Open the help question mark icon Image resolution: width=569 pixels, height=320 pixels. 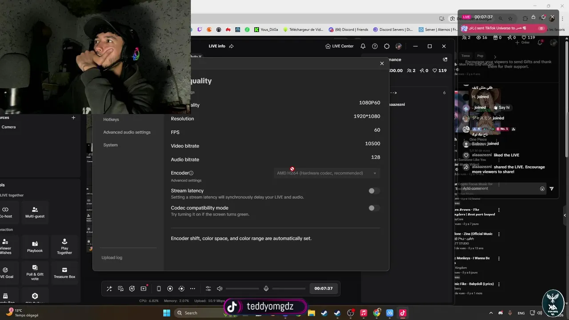[375, 46]
